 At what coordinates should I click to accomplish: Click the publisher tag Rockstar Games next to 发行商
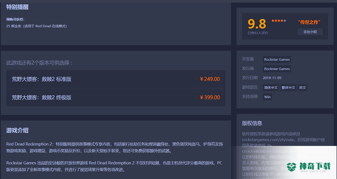click(277, 69)
